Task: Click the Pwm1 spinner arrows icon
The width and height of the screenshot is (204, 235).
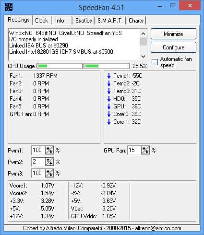Action: click(x=49, y=150)
